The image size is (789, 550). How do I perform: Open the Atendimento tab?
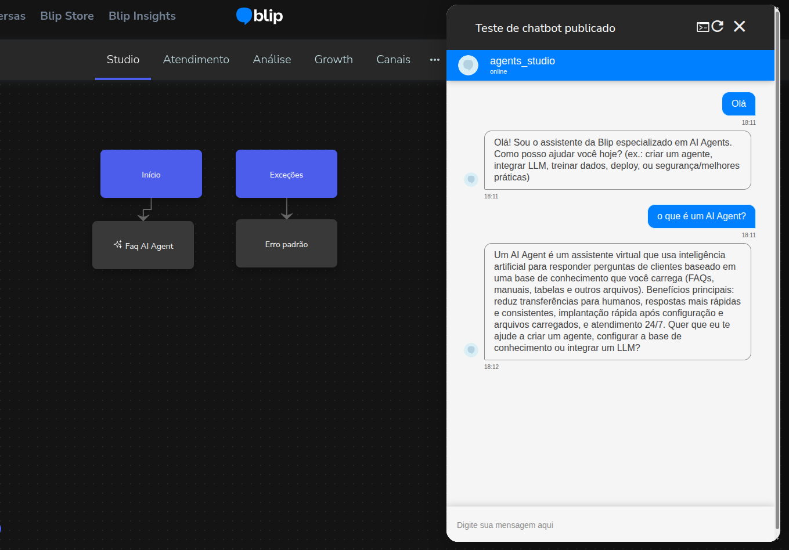click(196, 59)
